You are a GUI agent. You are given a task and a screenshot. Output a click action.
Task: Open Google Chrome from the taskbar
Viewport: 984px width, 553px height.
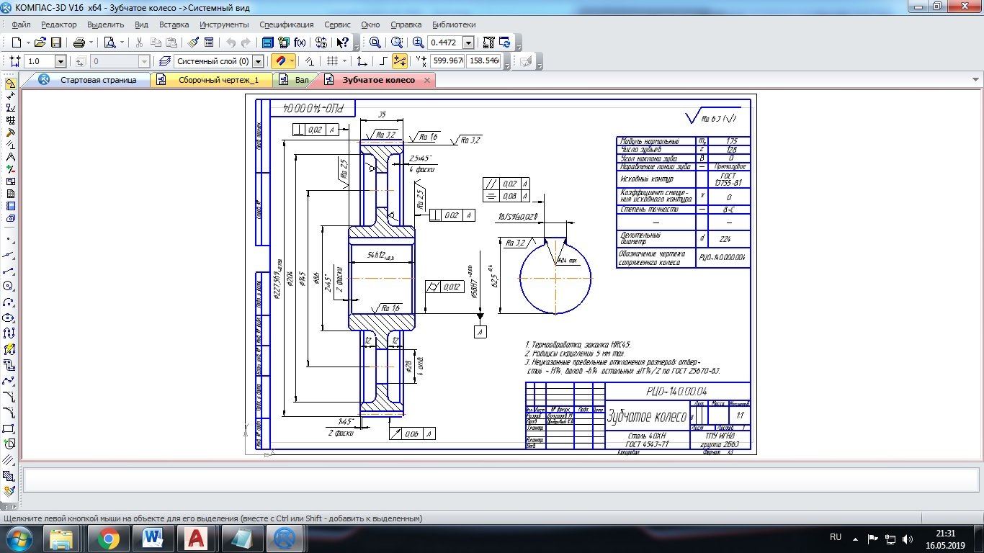click(x=109, y=538)
